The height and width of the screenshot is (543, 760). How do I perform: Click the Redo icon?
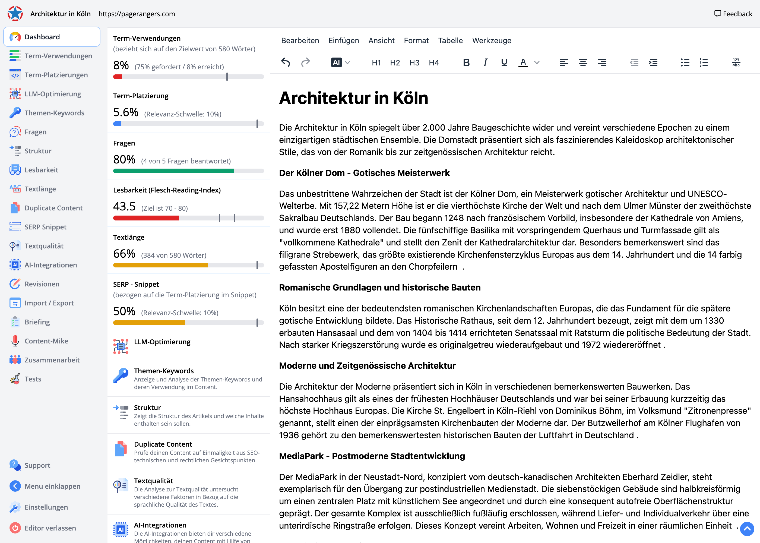coord(305,62)
